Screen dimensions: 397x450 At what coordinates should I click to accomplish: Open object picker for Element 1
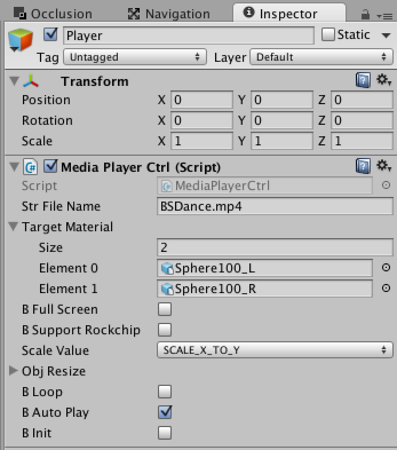pos(386,288)
